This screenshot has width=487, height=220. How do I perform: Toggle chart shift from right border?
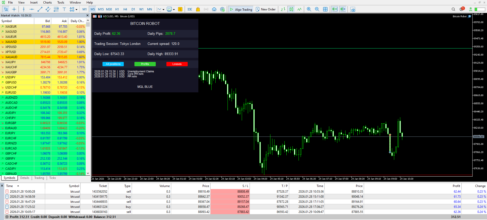(x=343, y=9)
